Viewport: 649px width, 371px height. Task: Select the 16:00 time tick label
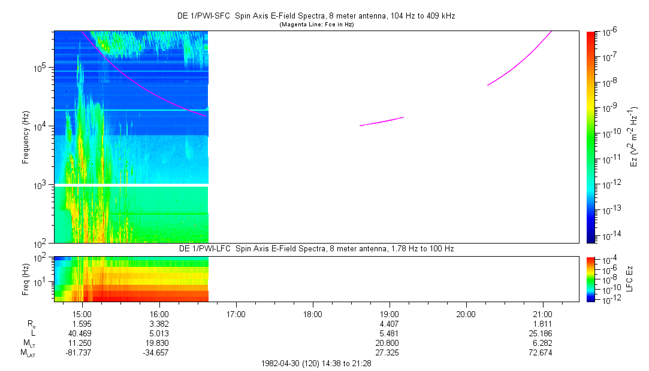pyautogui.click(x=159, y=314)
